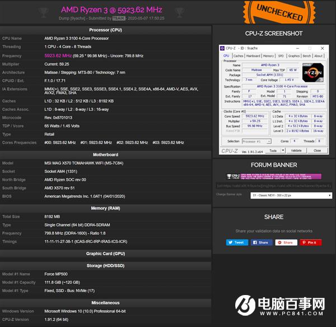336x327 pixels.
Task: Click the trophy icon left of title
Action: click(x=43, y=13)
